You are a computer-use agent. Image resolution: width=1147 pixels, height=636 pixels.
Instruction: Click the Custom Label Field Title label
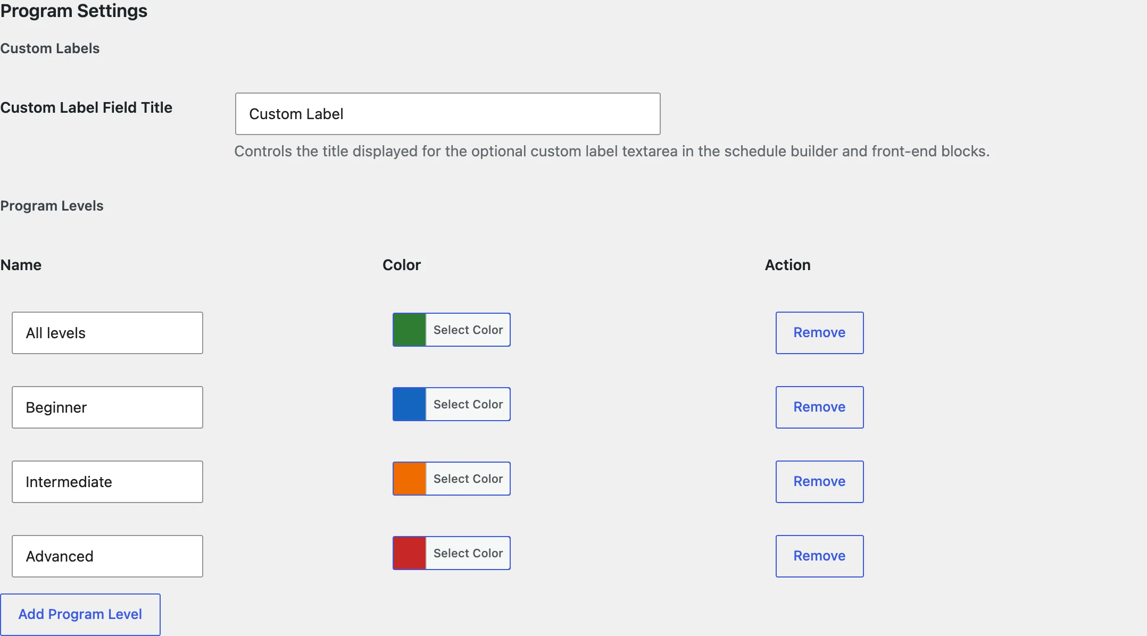click(x=86, y=107)
